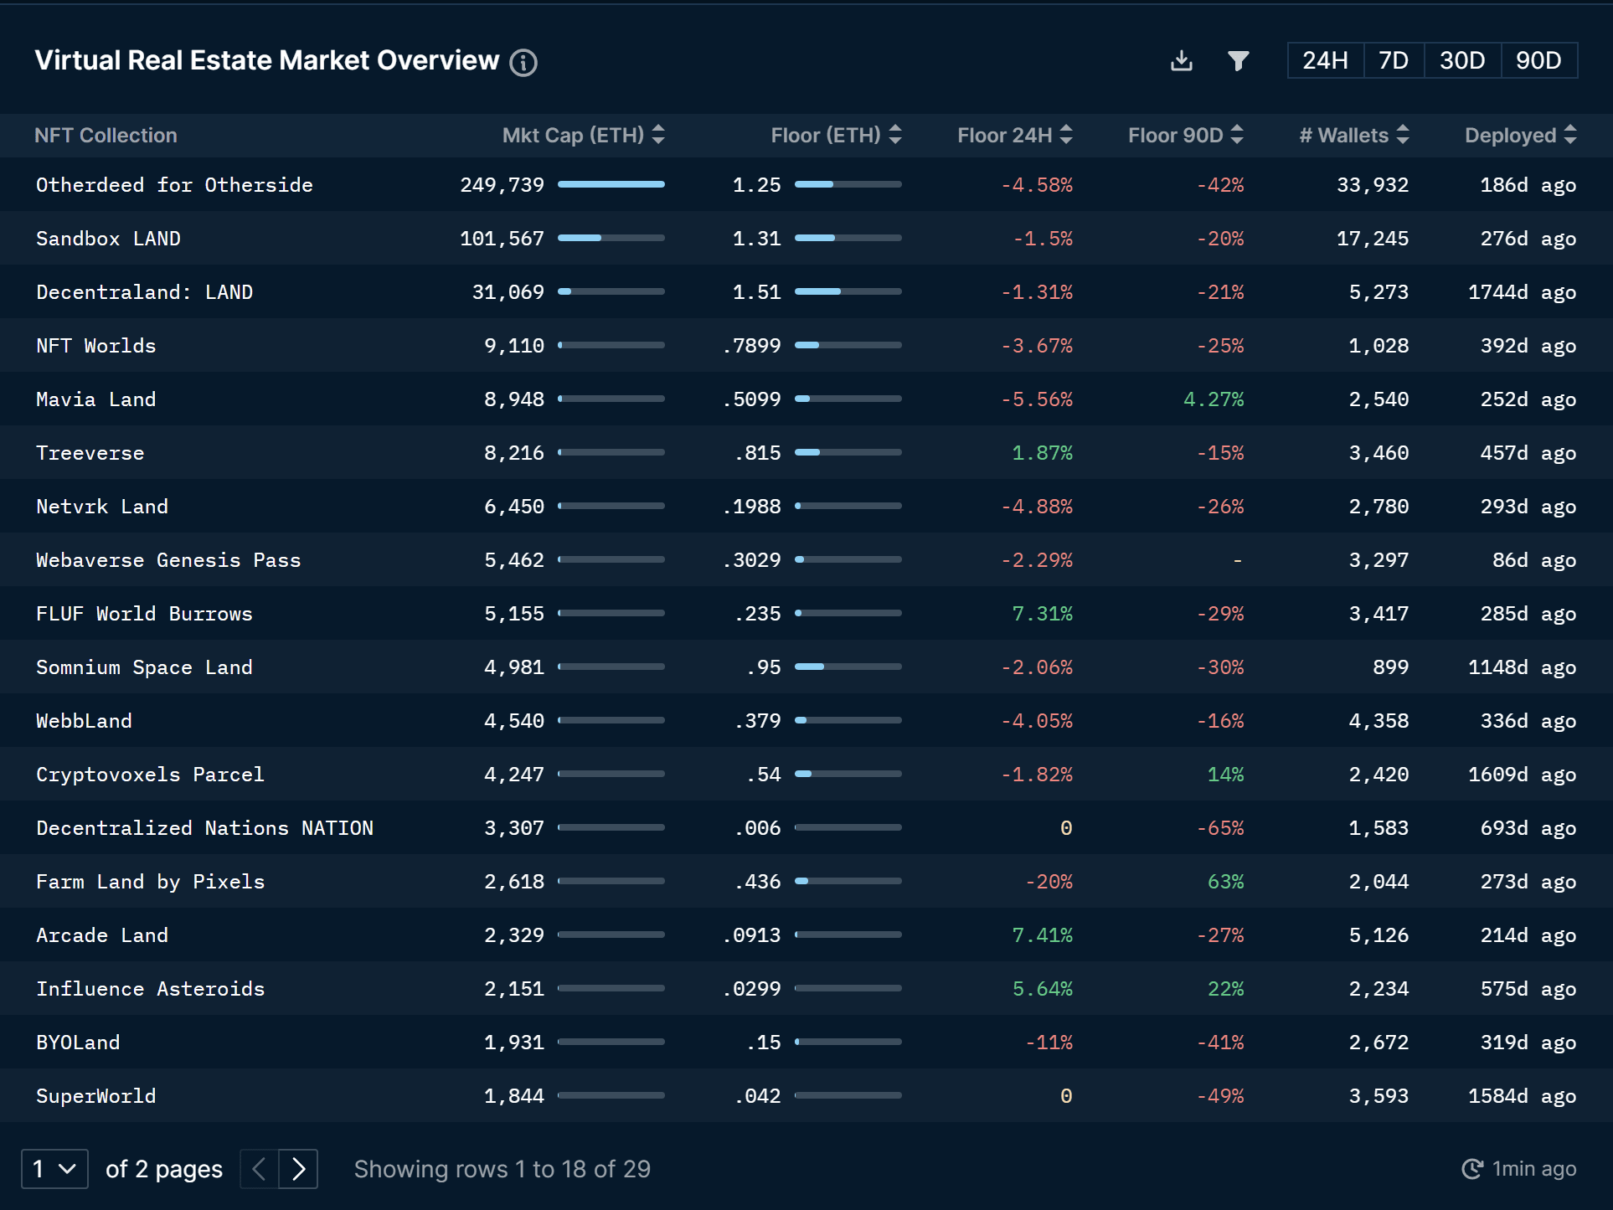
Task: Go to the next page arrow
Action: (x=300, y=1168)
